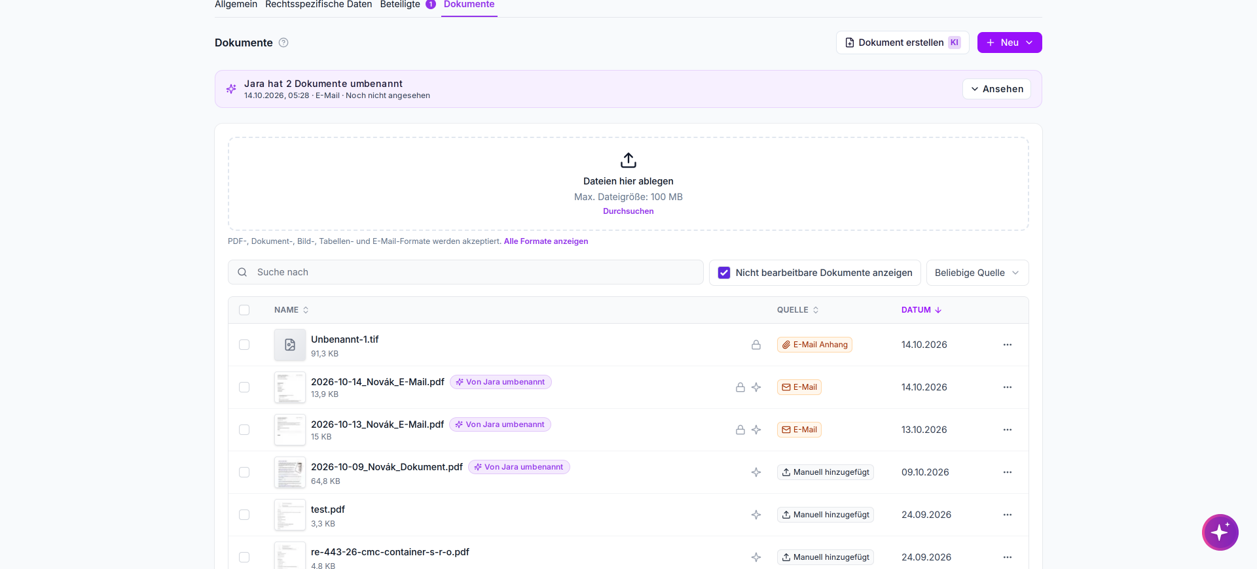Sort table by NAME column
Image resolution: width=1257 pixels, height=569 pixels.
point(291,310)
